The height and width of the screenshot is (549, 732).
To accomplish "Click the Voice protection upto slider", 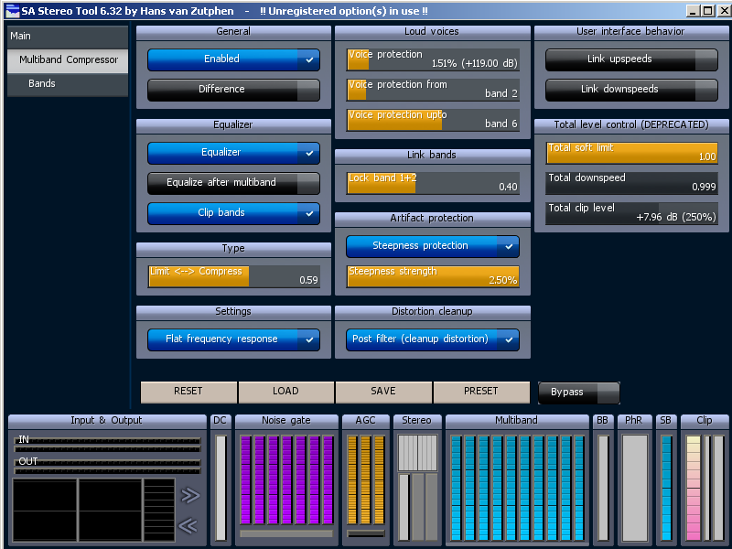I will click(x=433, y=120).
